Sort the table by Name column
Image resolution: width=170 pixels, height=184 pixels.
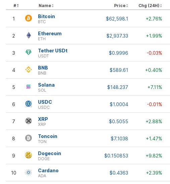coord(46,5)
